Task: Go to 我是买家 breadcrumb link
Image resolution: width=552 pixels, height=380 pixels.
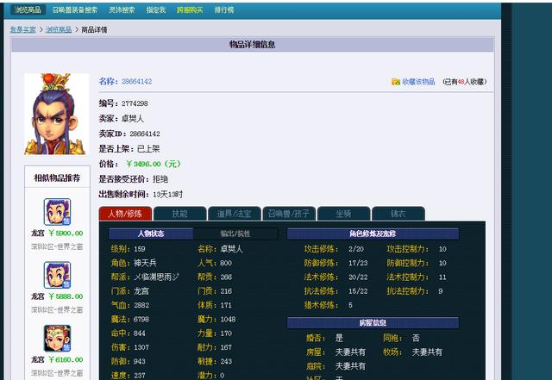Action: coord(23,29)
